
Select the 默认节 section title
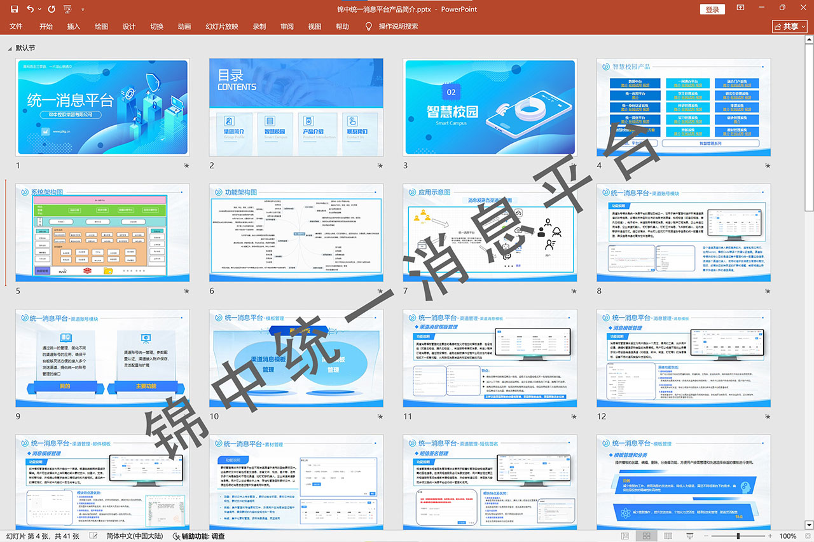click(x=25, y=48)
